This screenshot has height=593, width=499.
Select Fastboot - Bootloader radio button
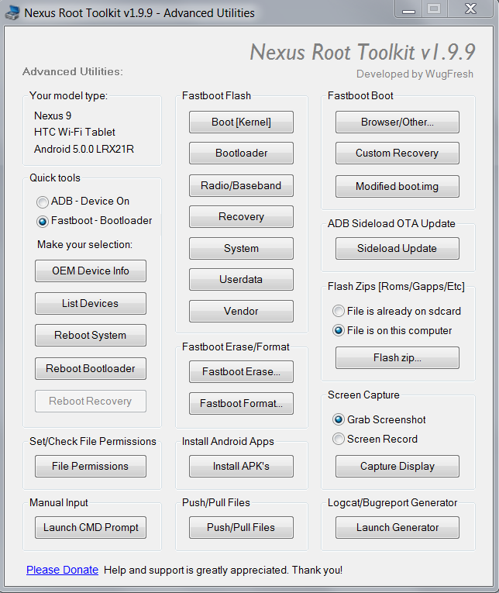(x=42, y=221)
